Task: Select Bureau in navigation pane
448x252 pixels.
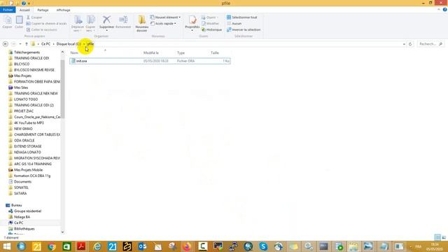Action: point(16,205)
